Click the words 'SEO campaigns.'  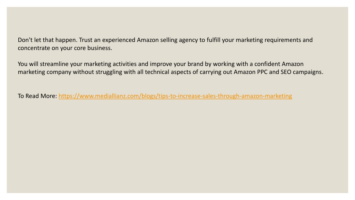(302, 72)
